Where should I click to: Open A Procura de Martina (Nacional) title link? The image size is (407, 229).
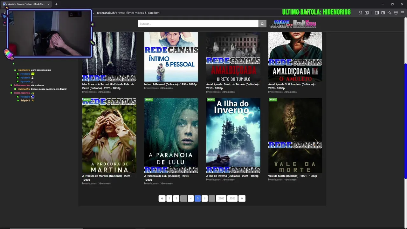coord(107,178)
